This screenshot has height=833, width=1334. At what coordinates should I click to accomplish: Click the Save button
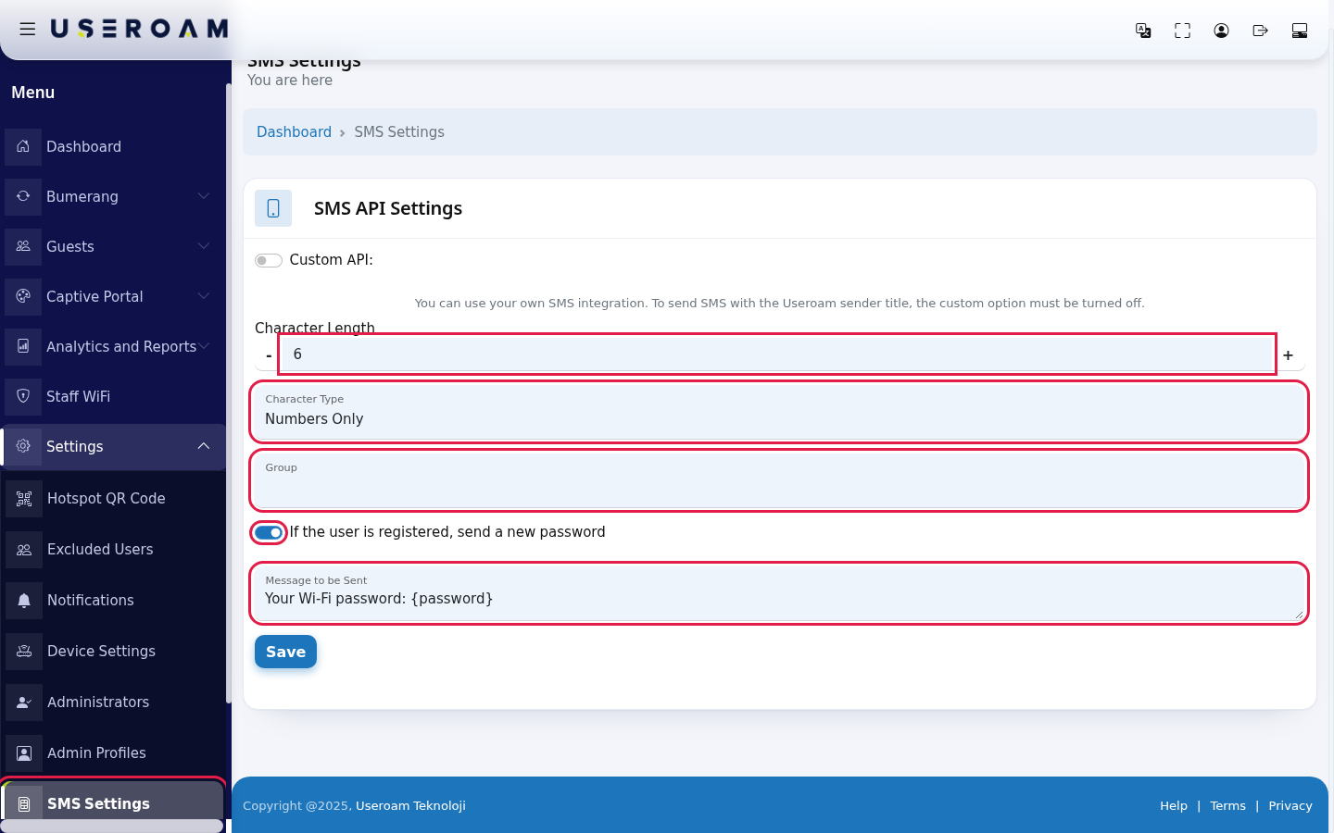(285, 652)
